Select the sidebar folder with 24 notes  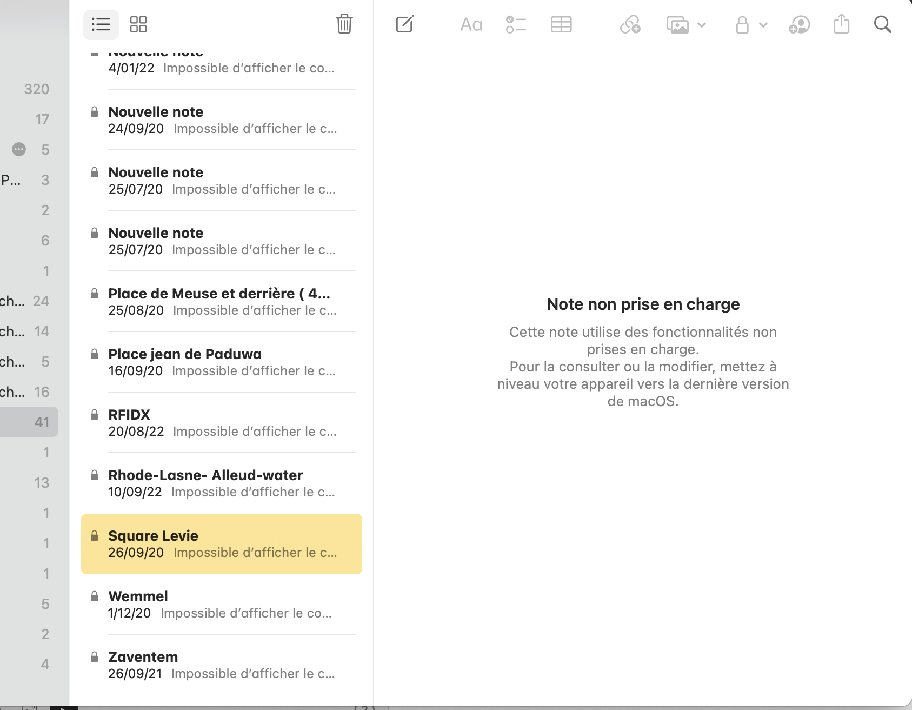click(x=29, y=301)
